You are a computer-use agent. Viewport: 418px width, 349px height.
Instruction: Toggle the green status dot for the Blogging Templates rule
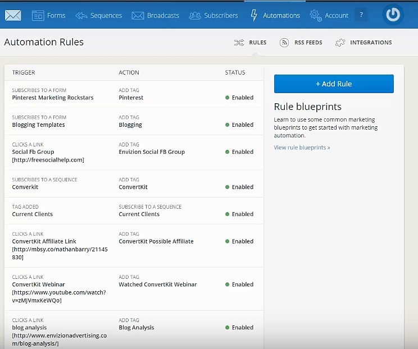click(x=227, y=125)
